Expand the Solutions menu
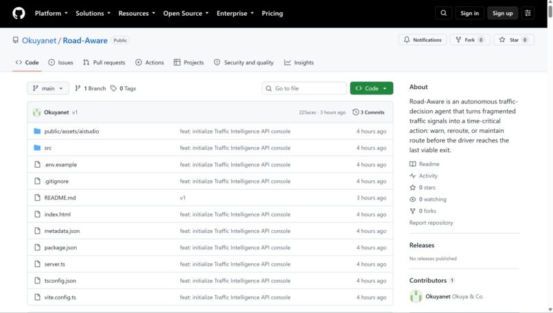Image resolution: width=553 pixels, height=313 pixels. coord(93,14)
